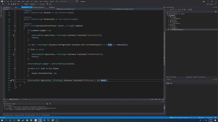Toggle word wrap in Output panel
The image size is (218, 122).
[50, 104]
